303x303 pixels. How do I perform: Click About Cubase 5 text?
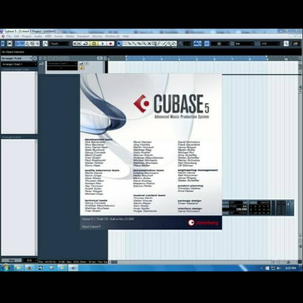tap(91, 226)
